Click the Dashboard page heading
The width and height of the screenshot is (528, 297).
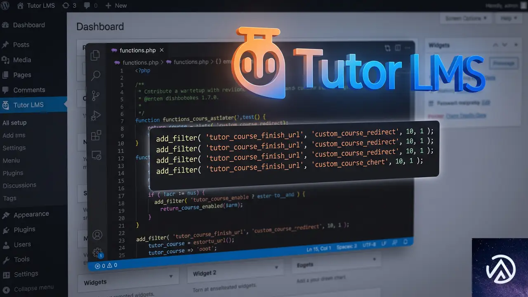coord(100,27)
